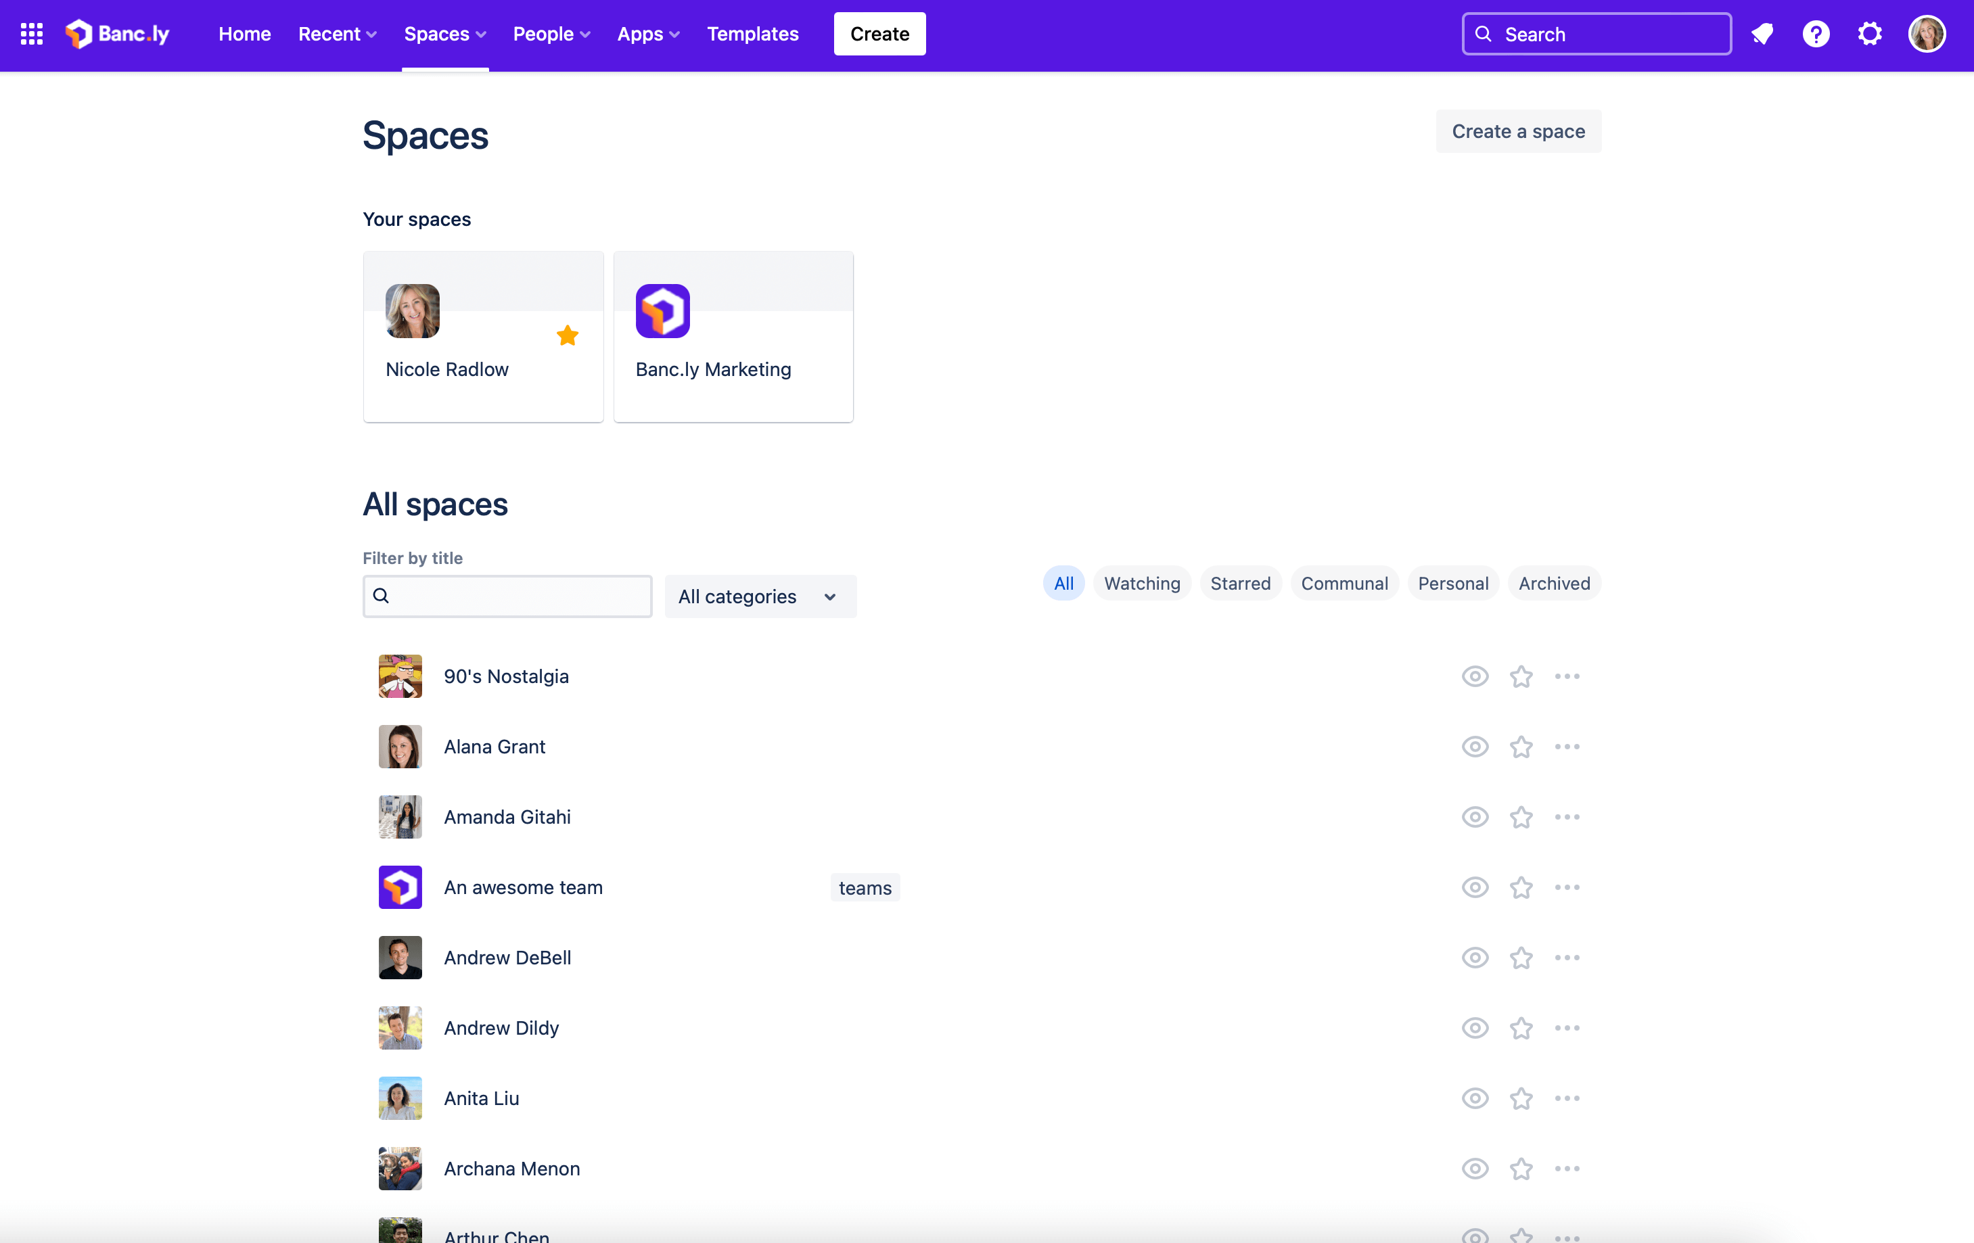1974x1243 pixels.
Task: Toggle watch status on 90's Nostalgia space
Action: pyautogui.click(x=1474, y=674)
